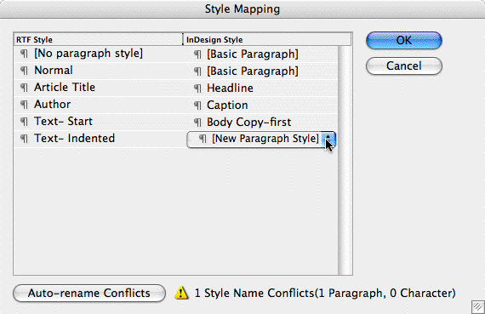Cancel the Style Mapping dialog

tap(404, 66)
